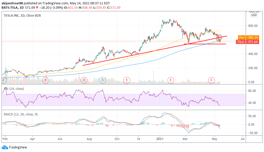Screen dimensions: 264x152
Task: Click the 200.00 price axis label
Action: pos(253,68)
